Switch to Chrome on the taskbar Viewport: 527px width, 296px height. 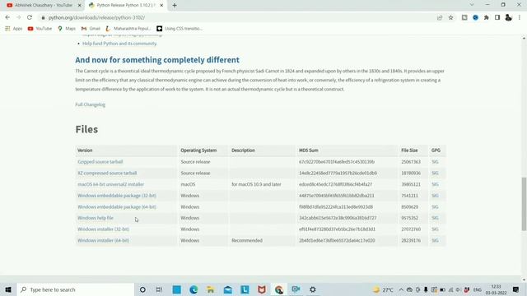278,289
